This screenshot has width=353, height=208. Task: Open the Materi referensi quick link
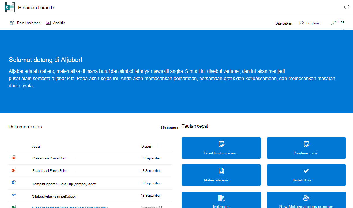pos(221,175)
